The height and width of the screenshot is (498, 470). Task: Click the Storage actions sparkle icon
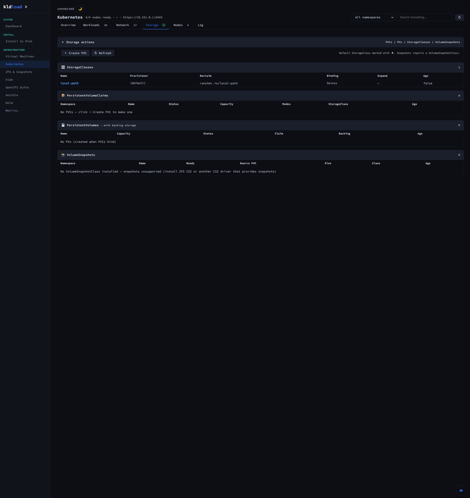pyautogui.click(x=63, y=42)
